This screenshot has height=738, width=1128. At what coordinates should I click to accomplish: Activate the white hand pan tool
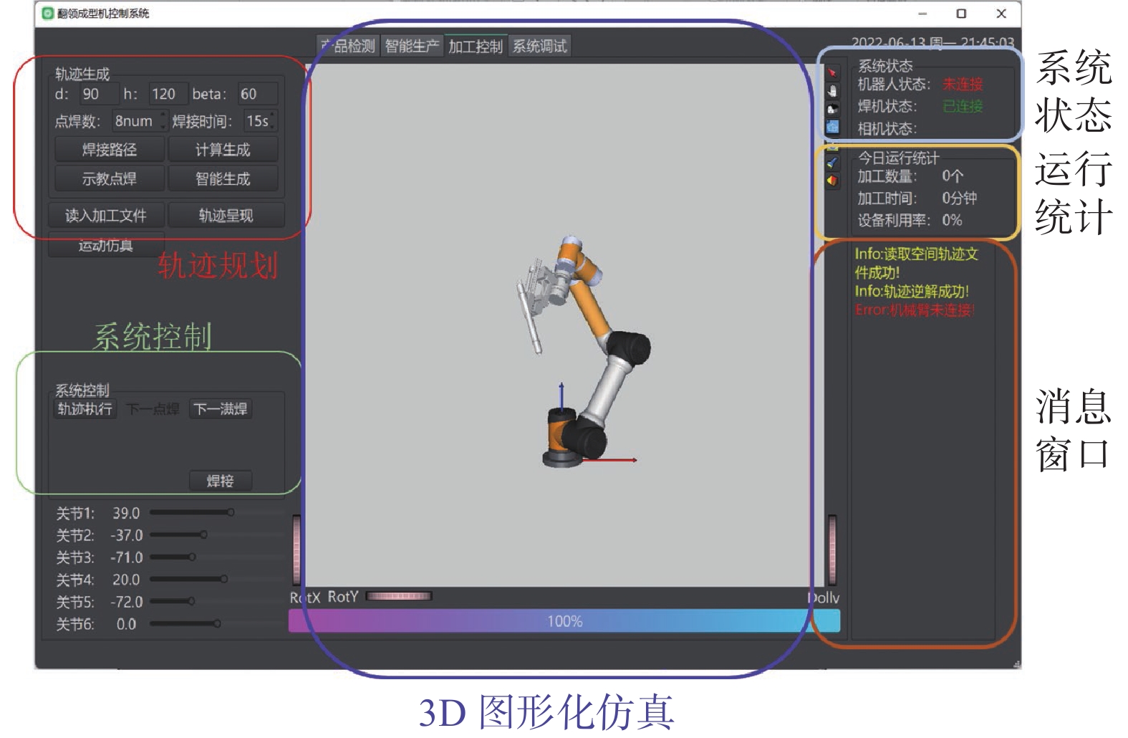tap(832, 91)
